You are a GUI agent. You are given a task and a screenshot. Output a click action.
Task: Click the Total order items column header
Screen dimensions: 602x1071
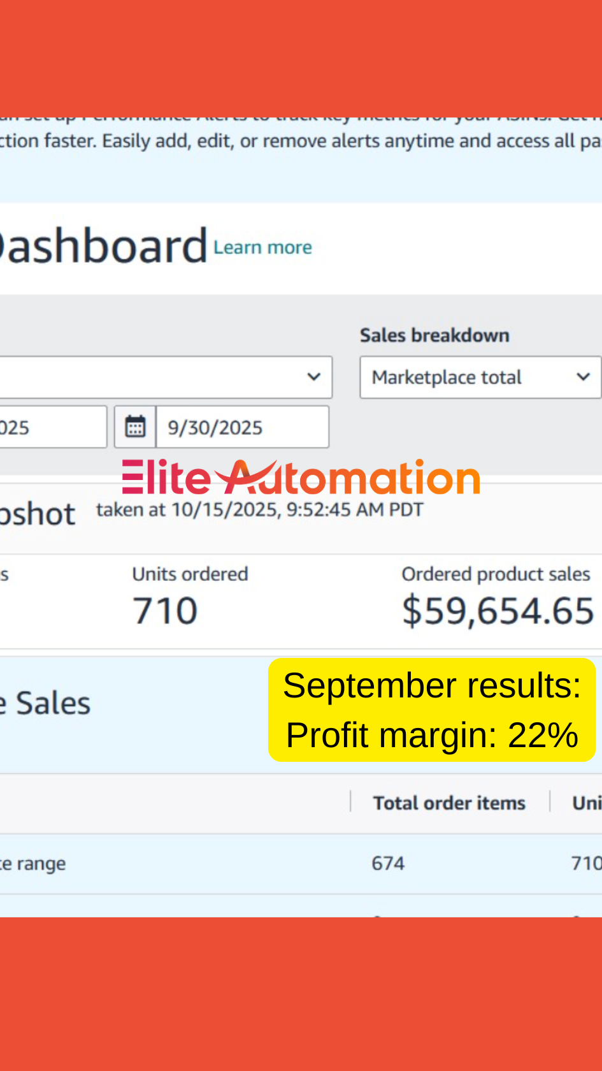tap(449, 803)
